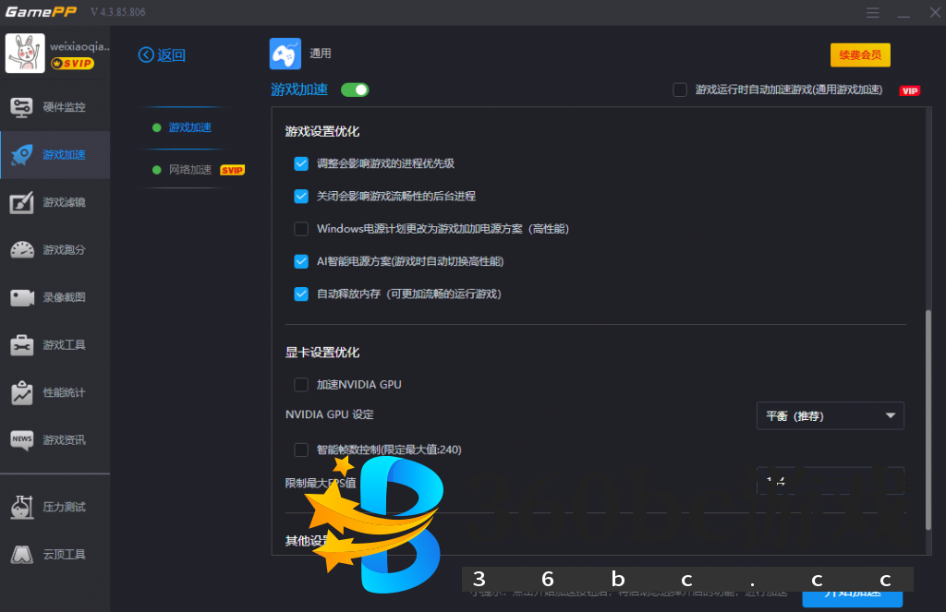Uncheck 调整会影响游戏的进程优先级
The width and height of the screenshot is (946, 612).
tap(301, 163)
